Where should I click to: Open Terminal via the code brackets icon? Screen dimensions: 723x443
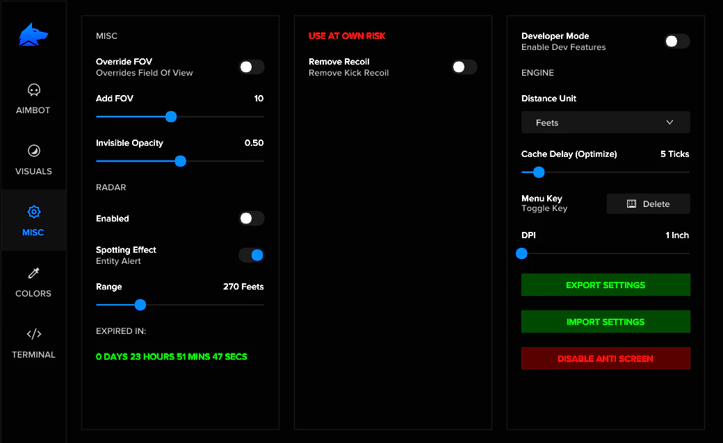click(33, 334)
